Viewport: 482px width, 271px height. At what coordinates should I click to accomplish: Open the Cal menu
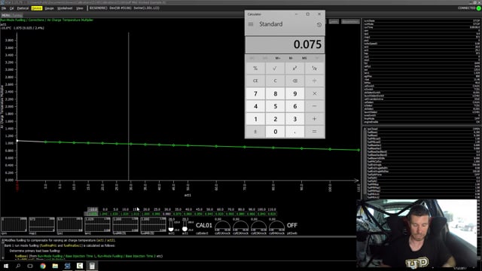tap(12, 8)
